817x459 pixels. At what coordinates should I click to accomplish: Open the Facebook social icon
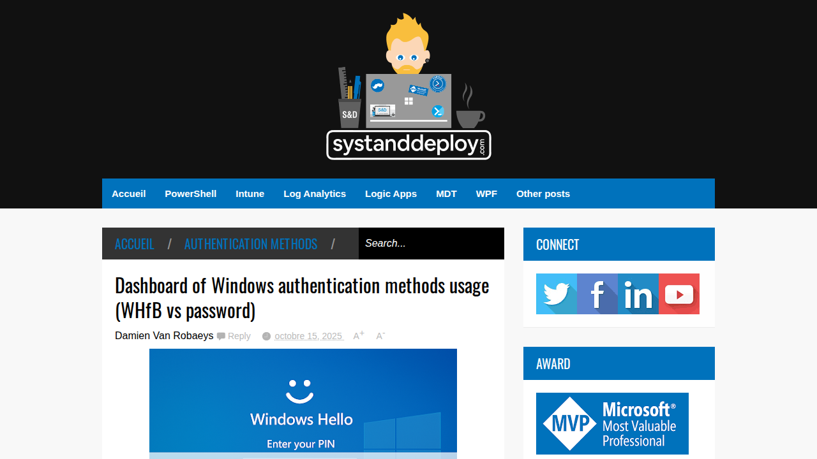[597, 294]
